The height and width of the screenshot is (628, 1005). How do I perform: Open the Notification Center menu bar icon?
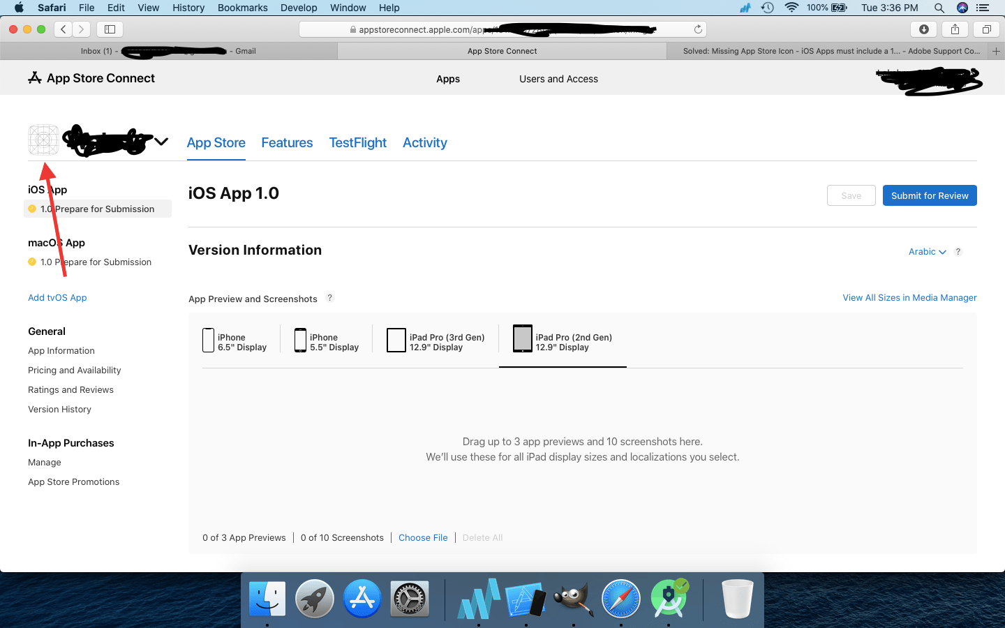pyautogui.click(x=983, y=8)
